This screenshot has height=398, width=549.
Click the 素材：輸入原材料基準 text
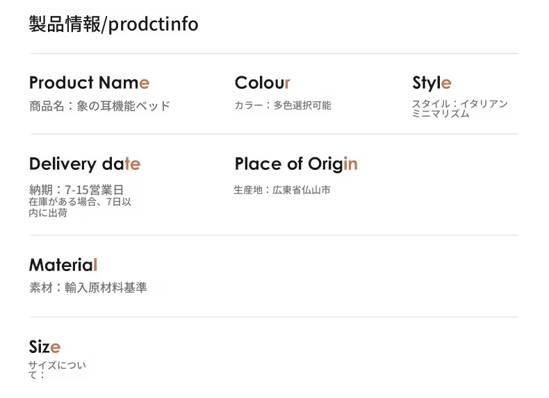pos(88,288)
